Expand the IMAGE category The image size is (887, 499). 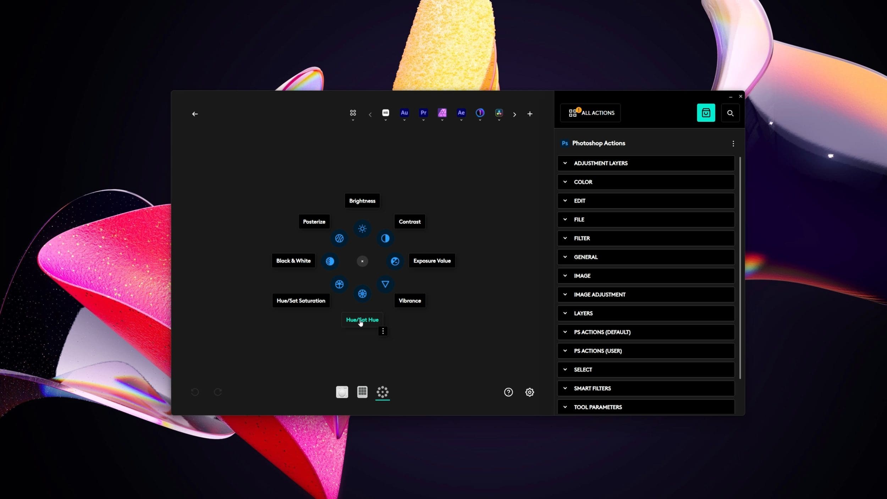[646, 276]
